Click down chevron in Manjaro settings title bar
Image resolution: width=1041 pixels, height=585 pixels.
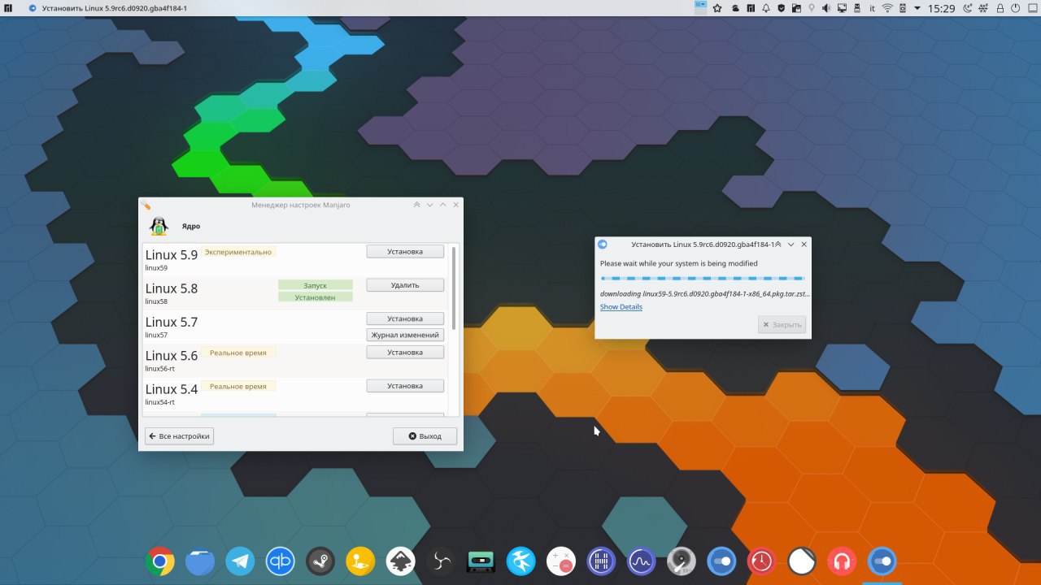[430, 205]
